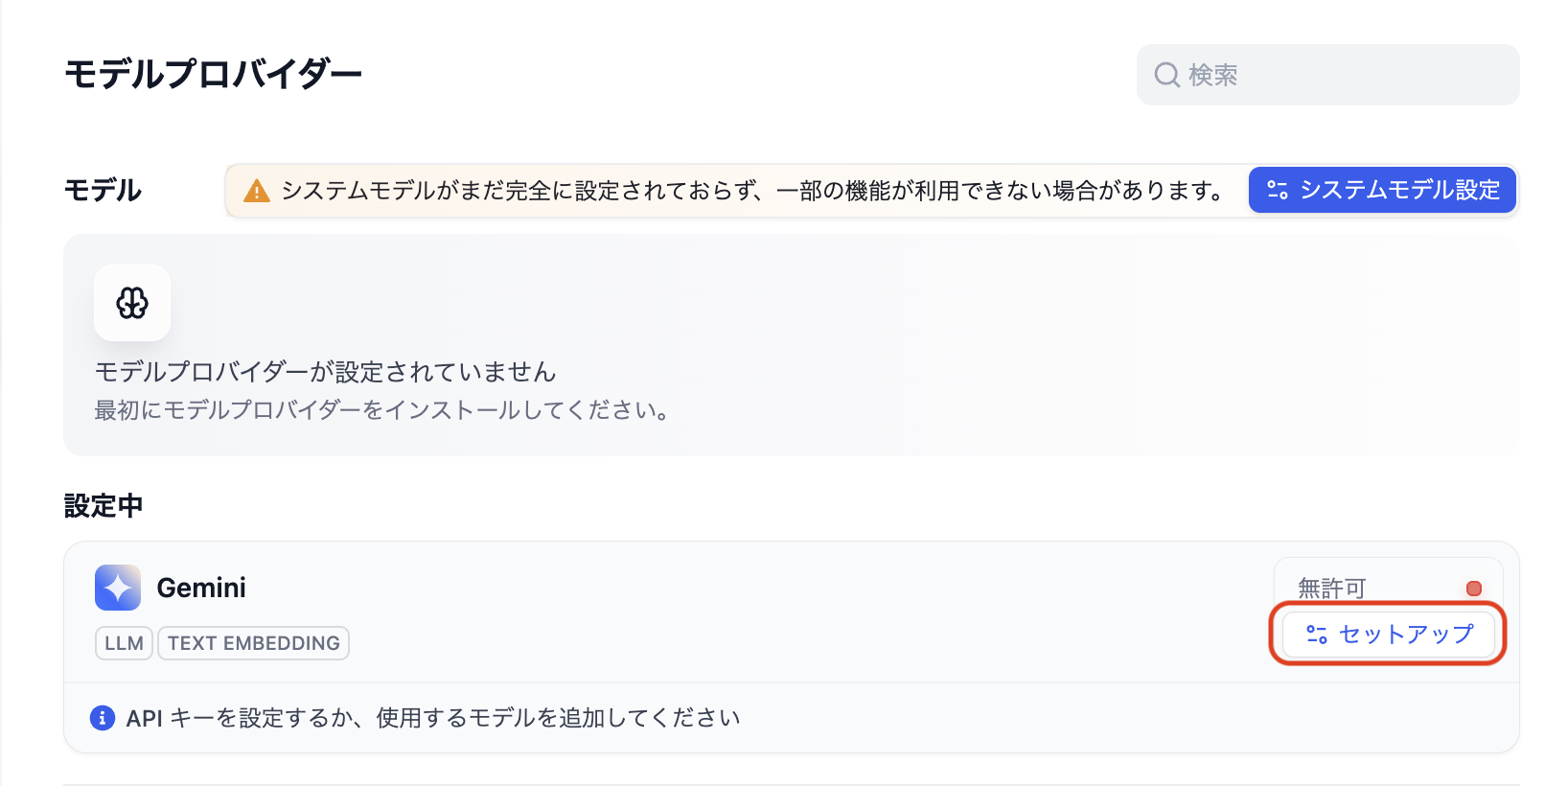Click the brain icon tile
This screenshot has width=1568, height=786.
point(132,303)
